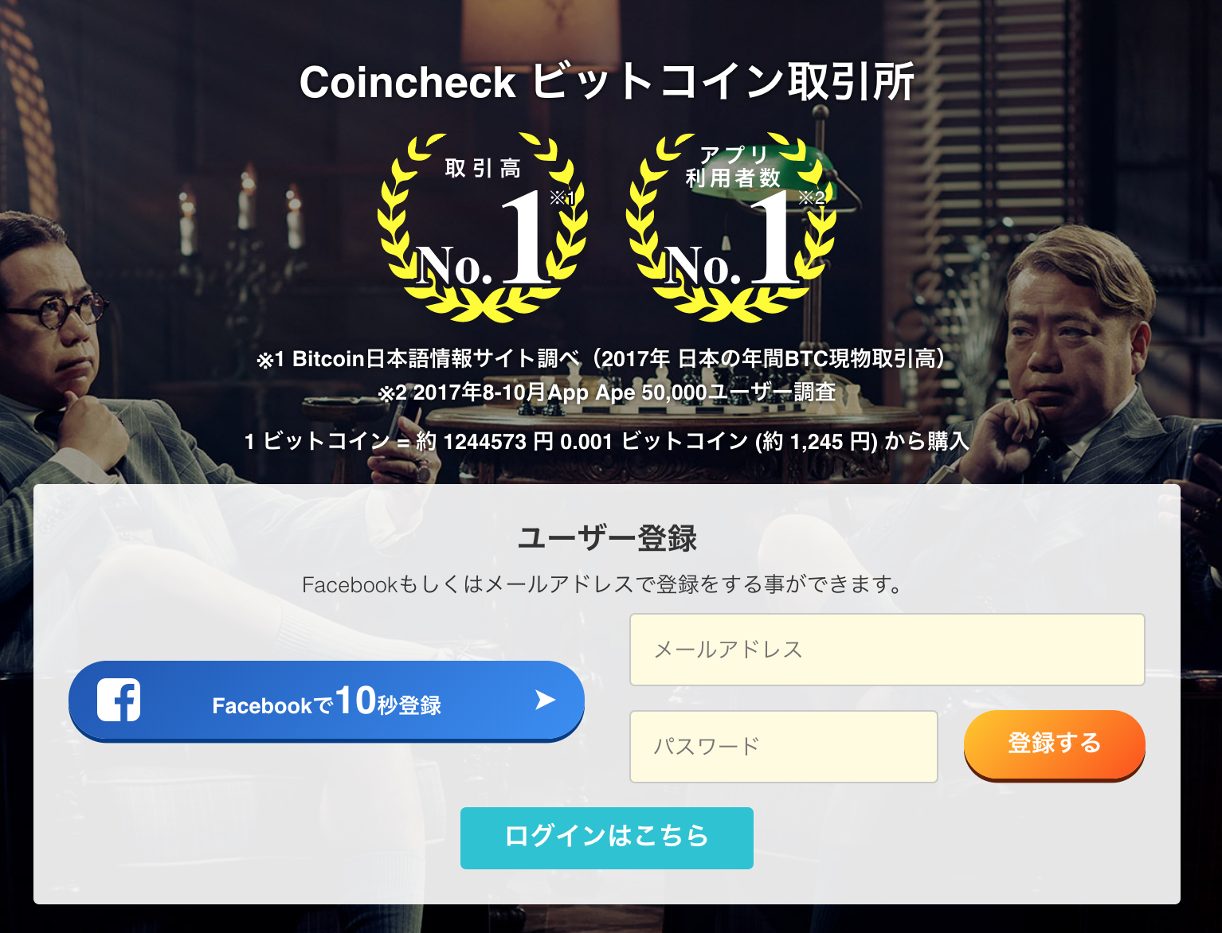Viewport: 1222px width, 933px height.
Task: Register using Facebookで10秒登録 button
Action: [x=327, y=701]
